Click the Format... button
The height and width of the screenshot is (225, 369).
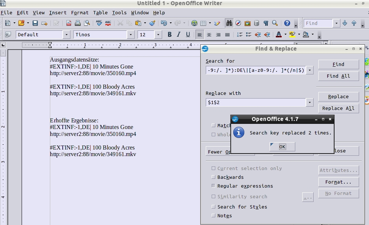point(339,182)
